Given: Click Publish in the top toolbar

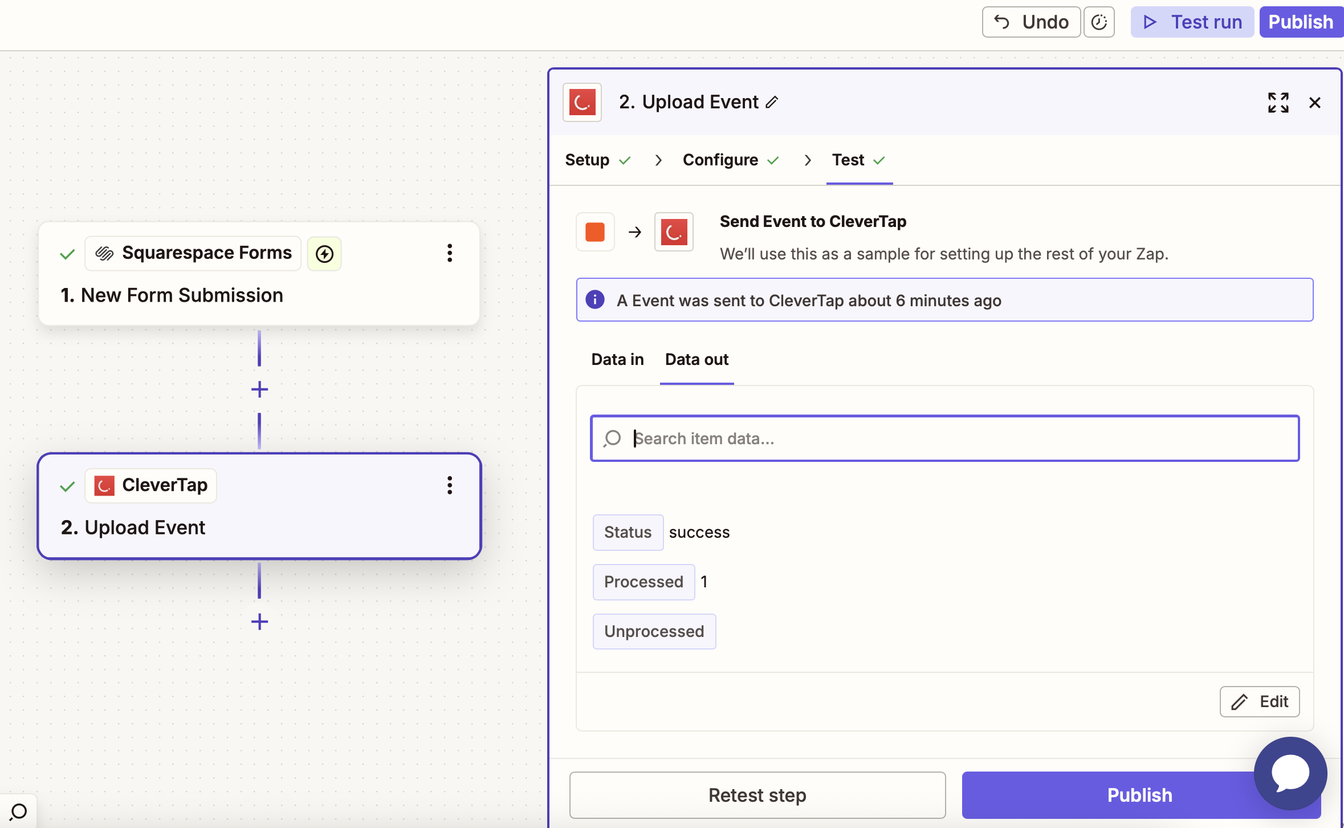Looking at the screenshot, I should pyautogui.click(x=1301, y=22).
